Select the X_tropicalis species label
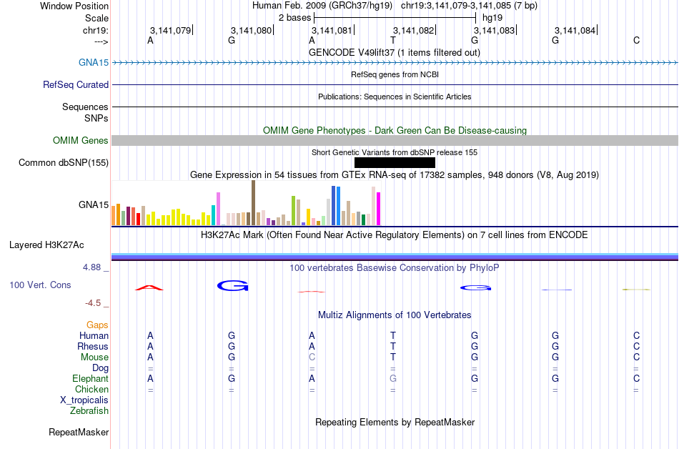The width and height of the screenshot is (679, 449). [84, 400]
